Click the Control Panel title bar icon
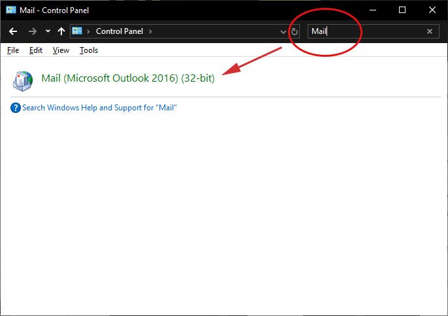This screenshot has width=448, height=316. (11, 10)
